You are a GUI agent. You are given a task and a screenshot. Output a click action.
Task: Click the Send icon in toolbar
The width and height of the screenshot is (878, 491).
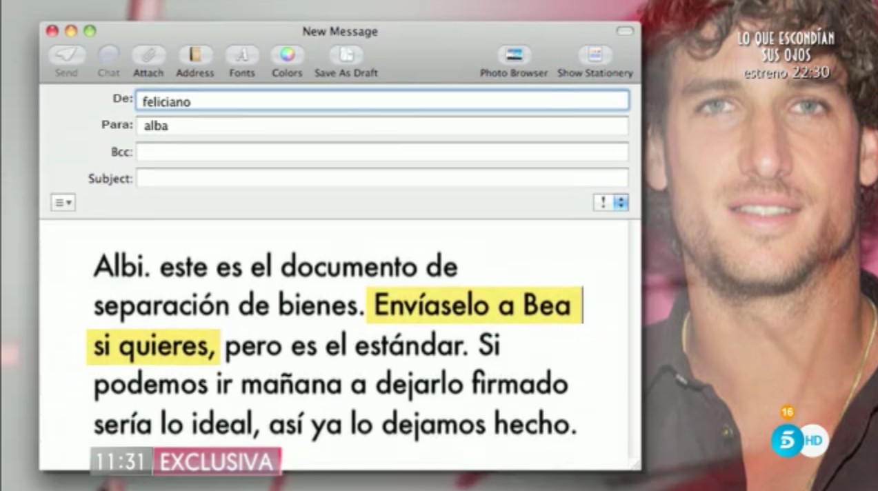tap(67, 55)
